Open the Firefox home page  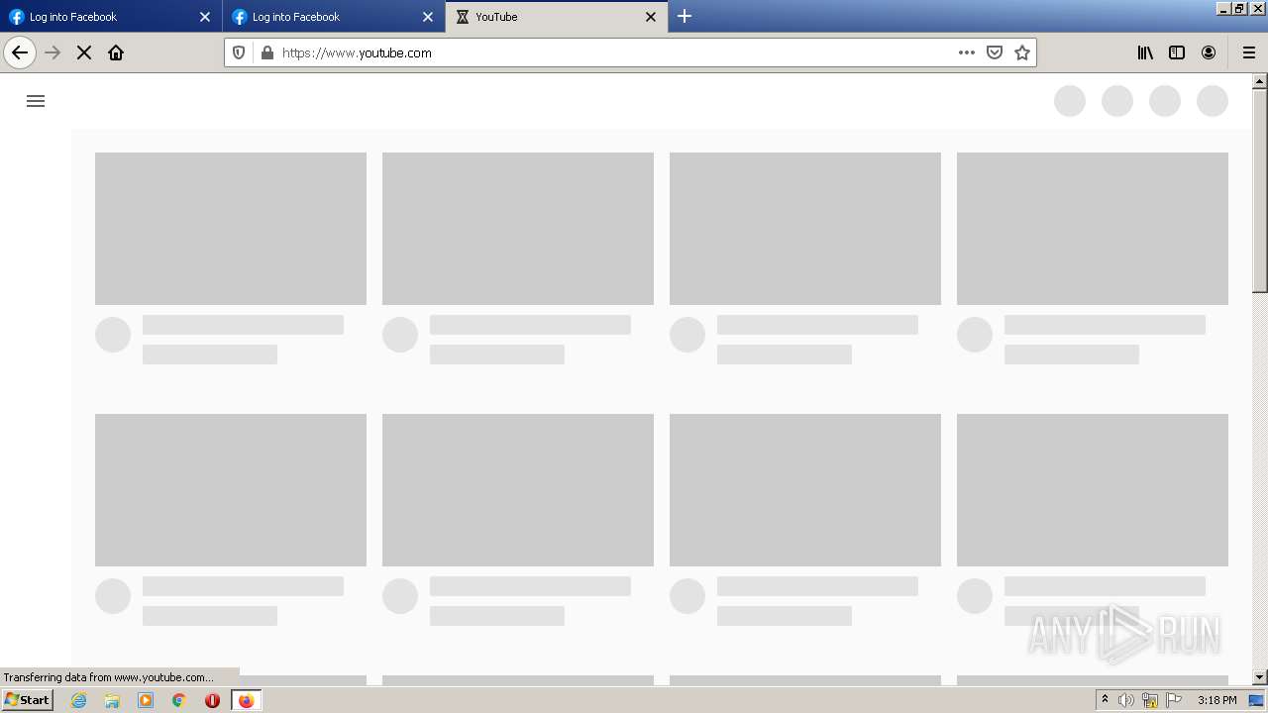(116, 52)
